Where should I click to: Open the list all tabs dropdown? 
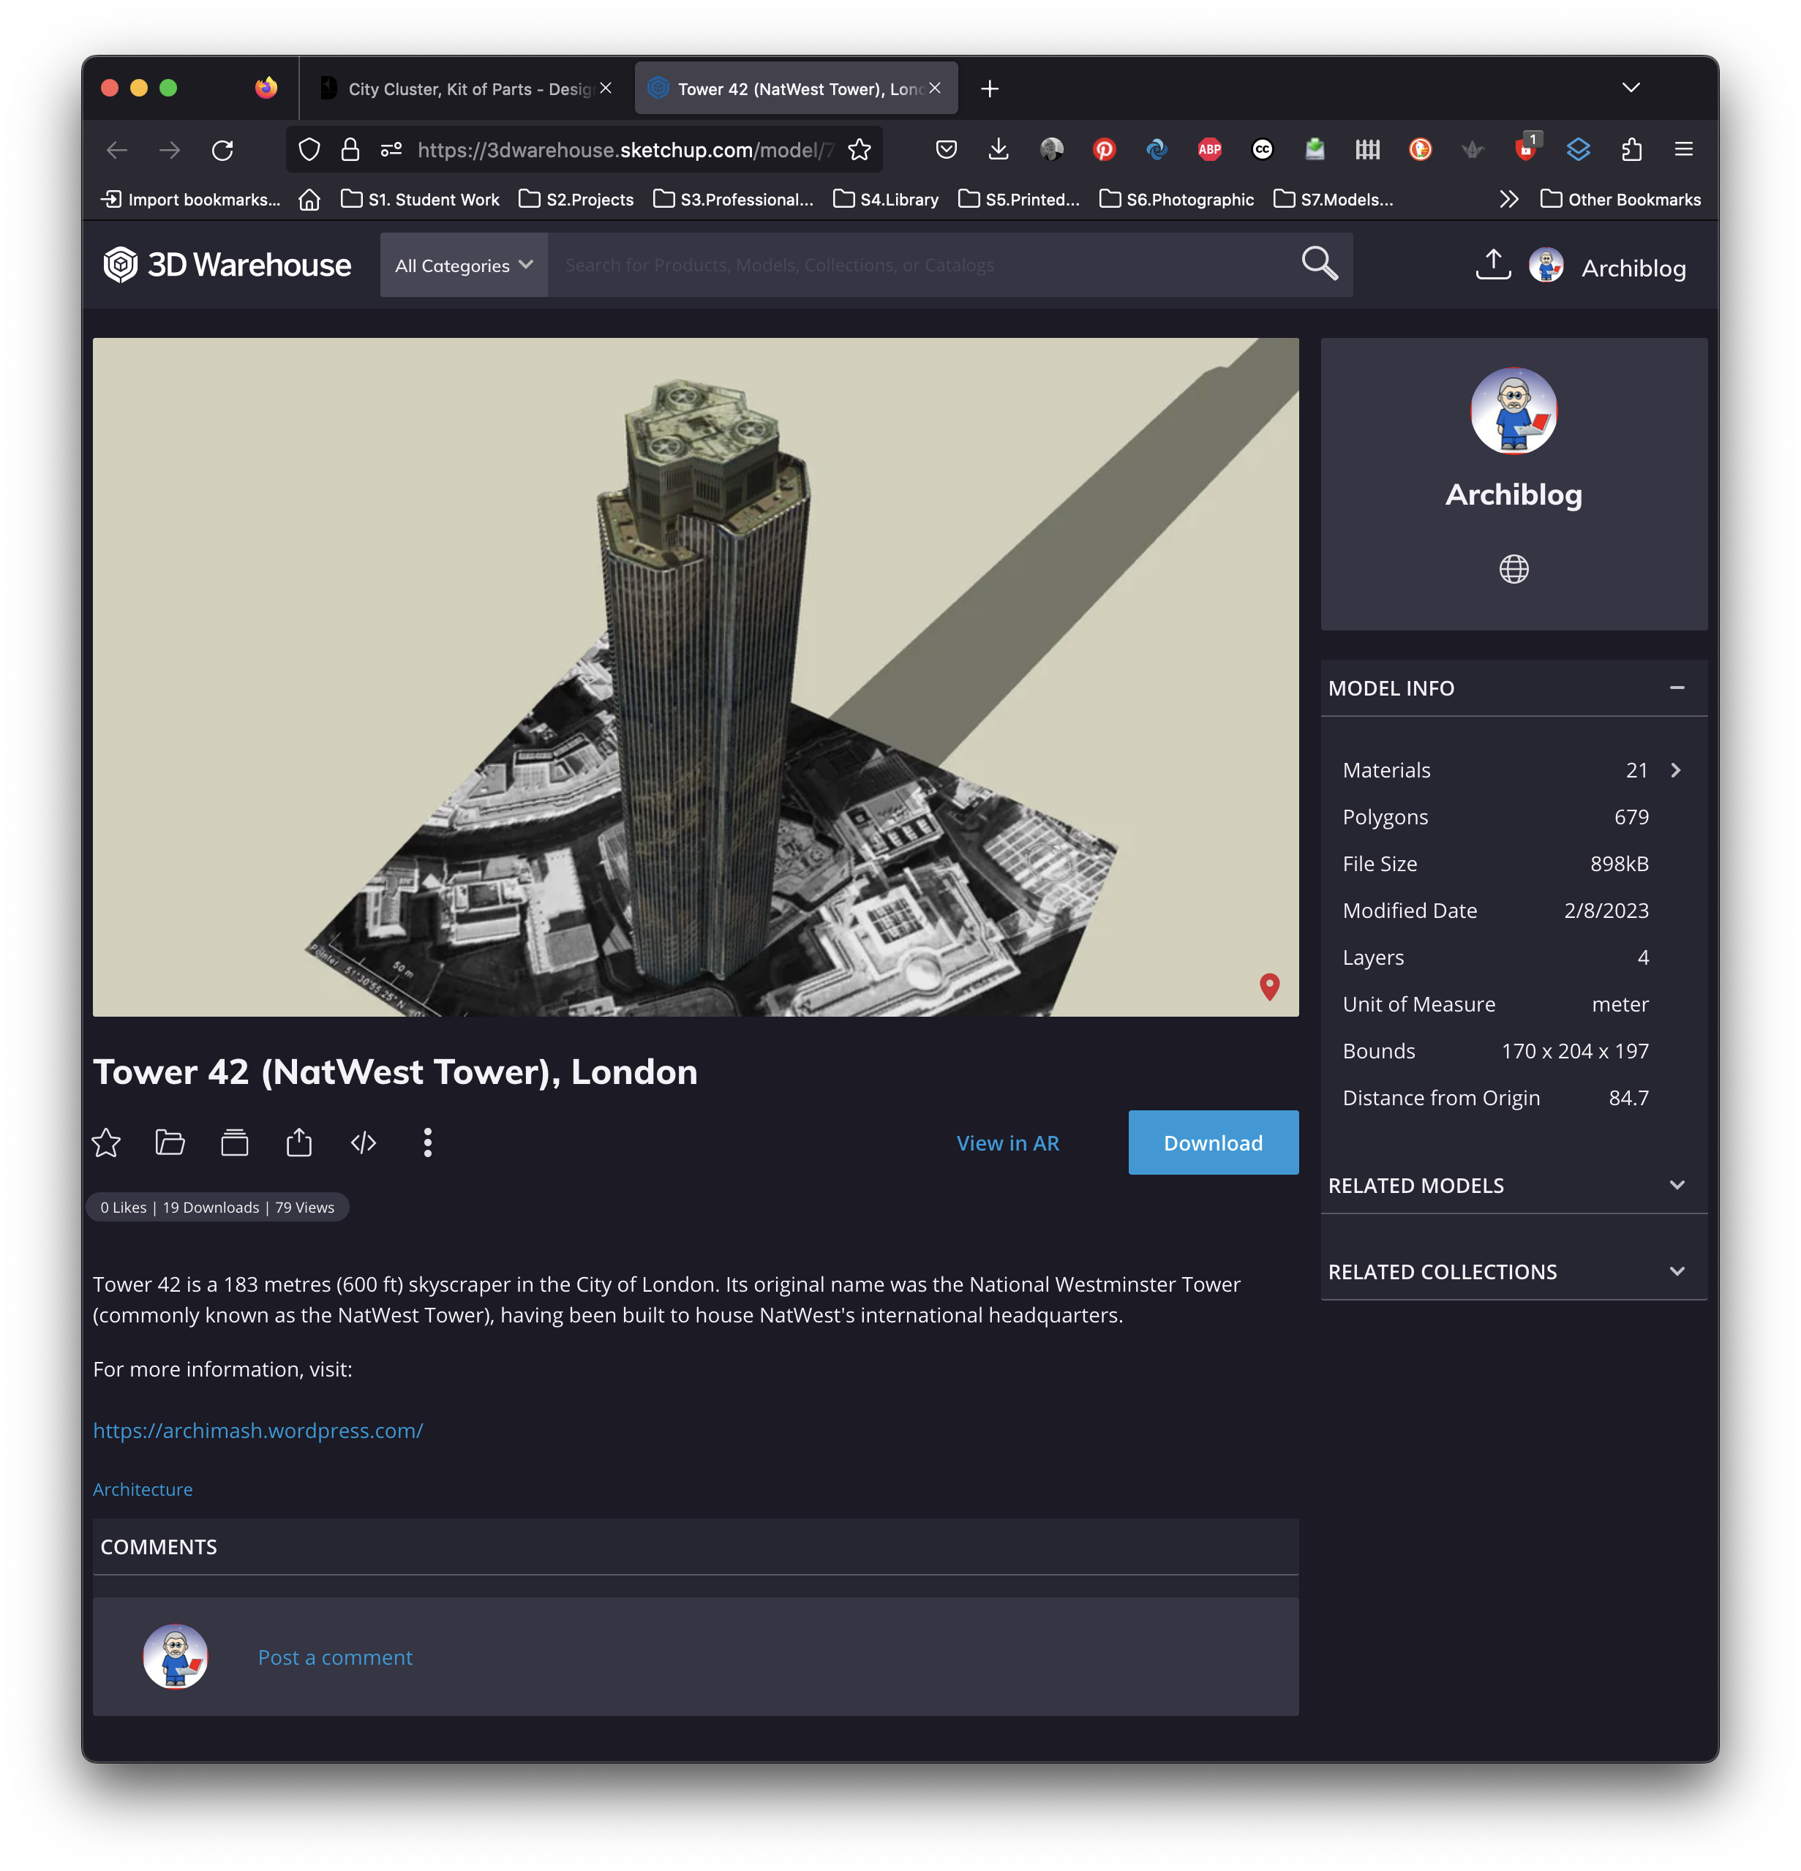pos(1631,89)
